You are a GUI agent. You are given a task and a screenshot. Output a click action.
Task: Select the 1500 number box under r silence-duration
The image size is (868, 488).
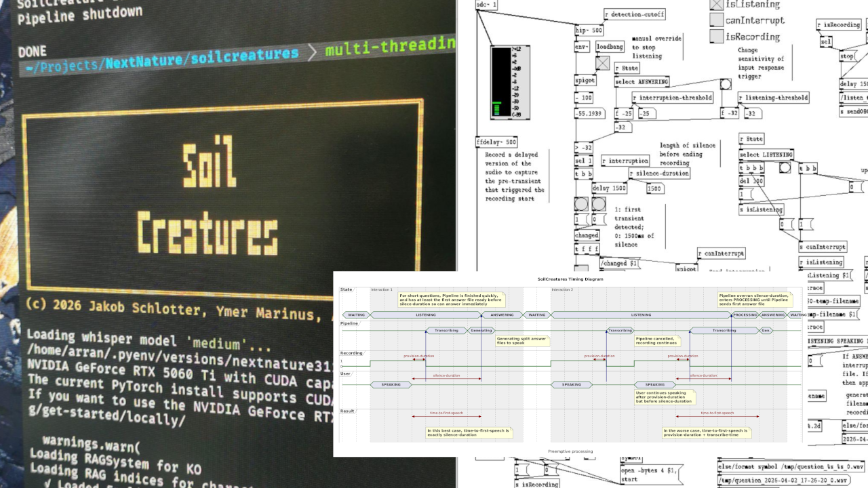(655, 188)
